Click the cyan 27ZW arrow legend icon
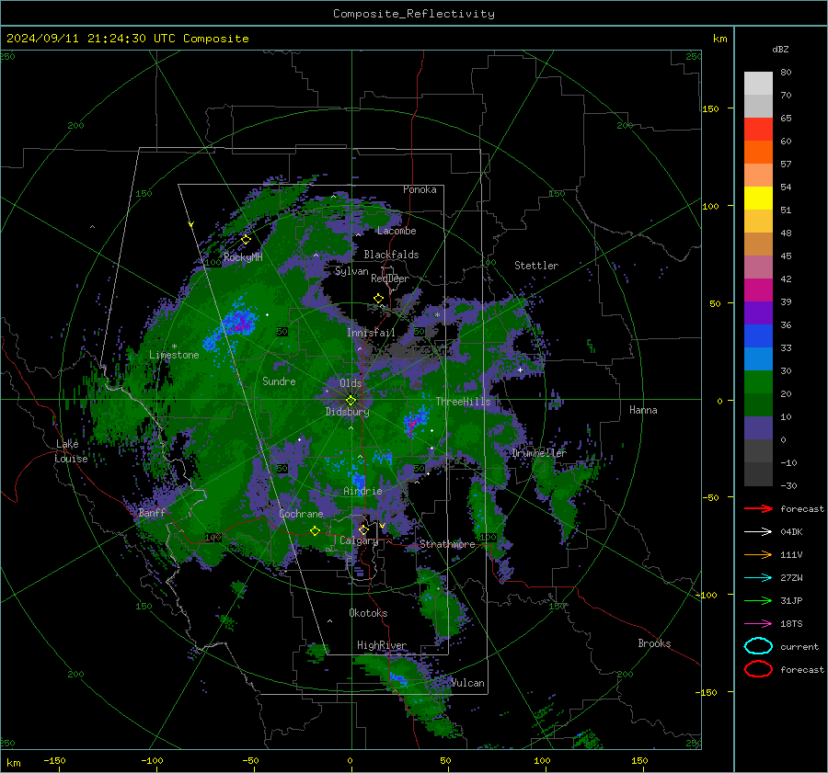Viewport: 828px width, 773px height. [758, 578]
